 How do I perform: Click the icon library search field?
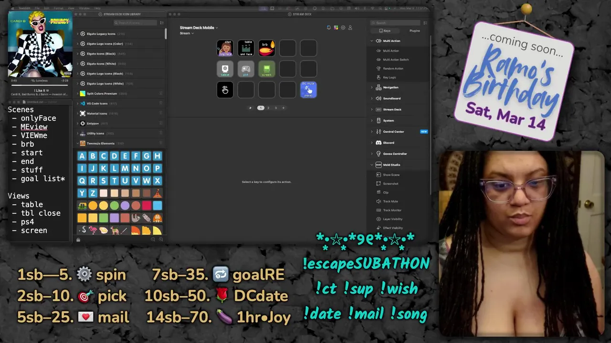pyautogui.click(x=135, y=23)
